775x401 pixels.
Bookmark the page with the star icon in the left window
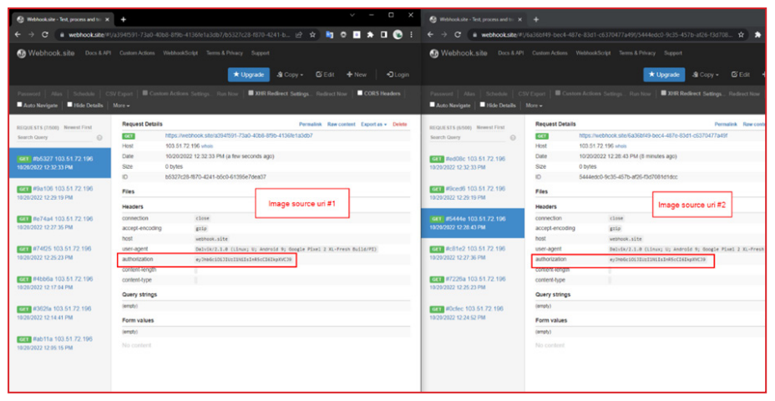tap(312, 34)
